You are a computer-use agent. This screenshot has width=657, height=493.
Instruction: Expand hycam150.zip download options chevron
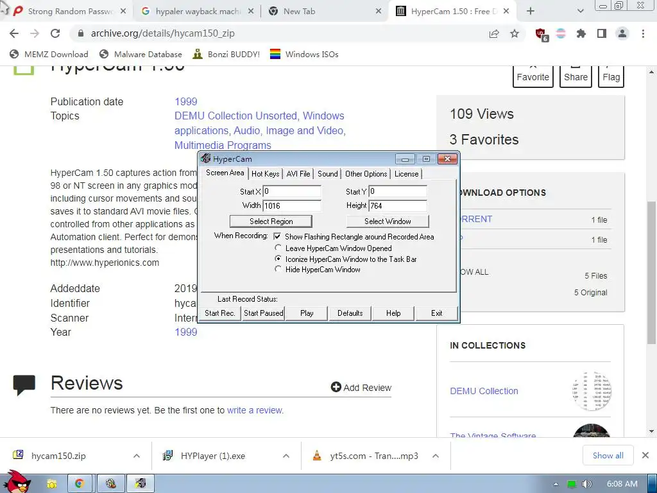tap(137, 456)
